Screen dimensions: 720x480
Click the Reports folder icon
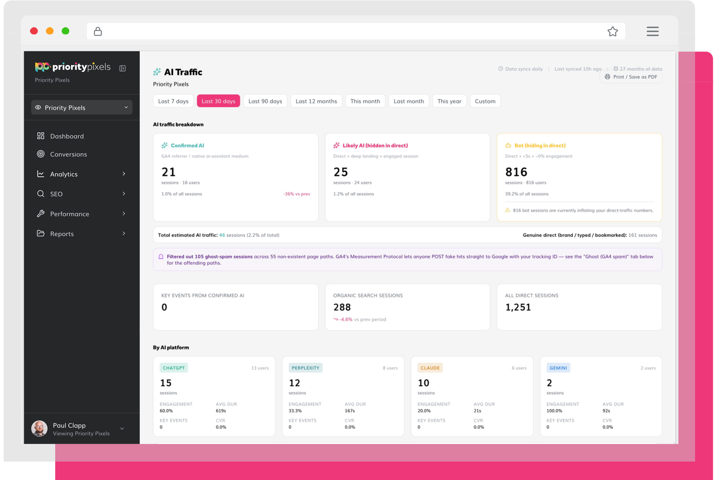pyautogui.click(x=41, y=233)
